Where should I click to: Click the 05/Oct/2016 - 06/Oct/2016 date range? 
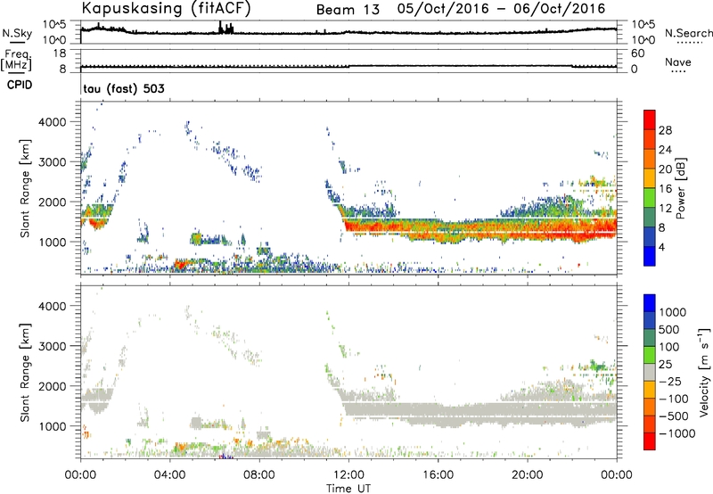[x=501, y=9]
